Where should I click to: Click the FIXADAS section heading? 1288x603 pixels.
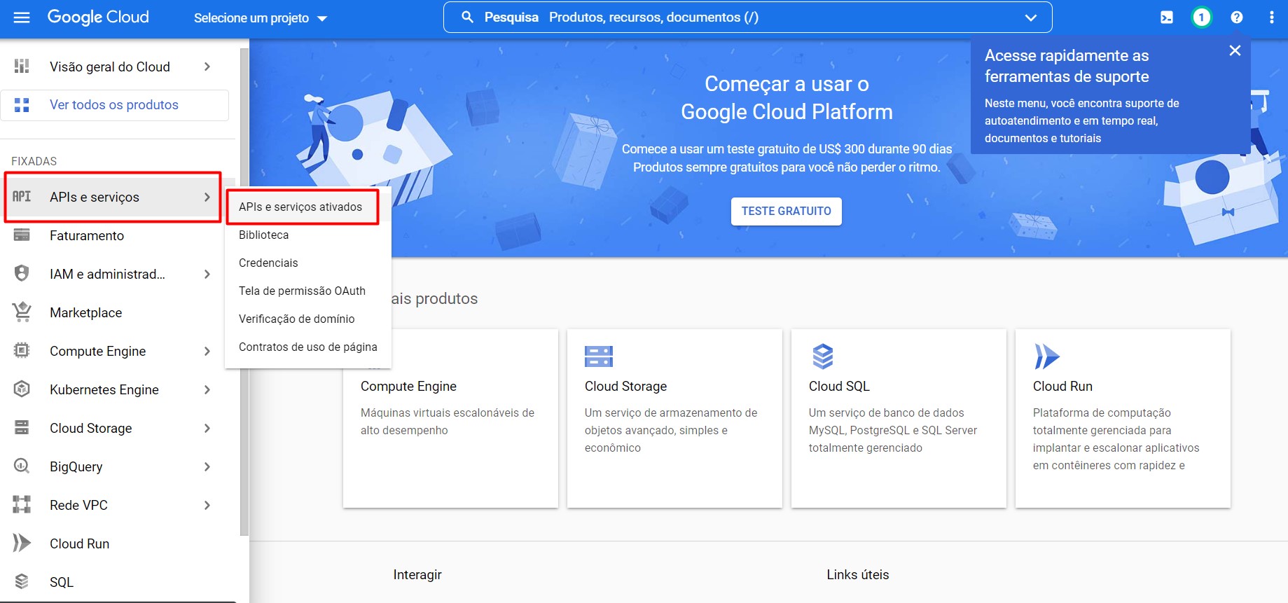(34, 161)
